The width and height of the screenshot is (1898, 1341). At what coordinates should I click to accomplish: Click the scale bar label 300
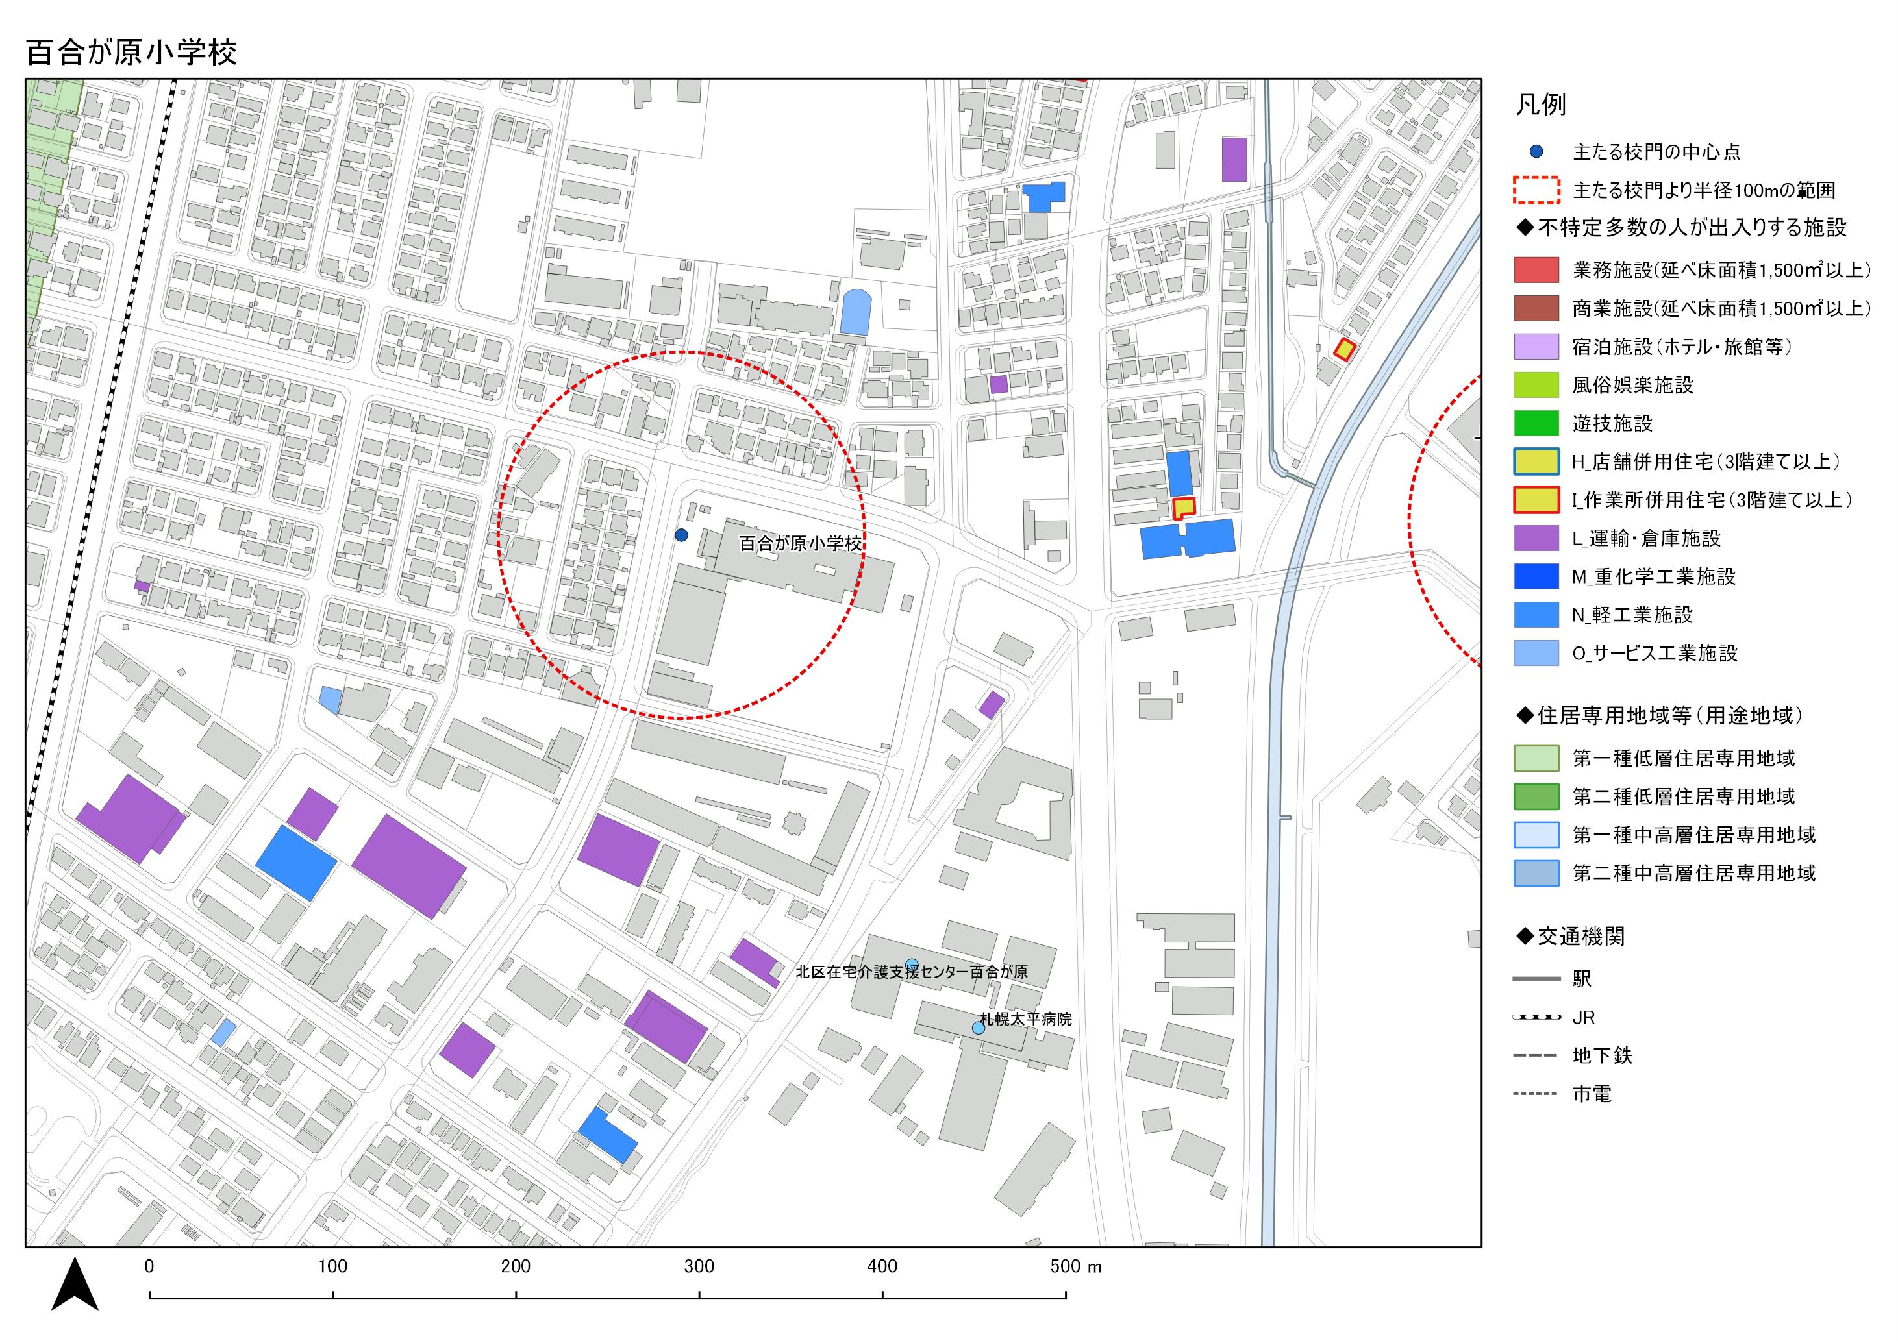click(x=699, y=1266)
